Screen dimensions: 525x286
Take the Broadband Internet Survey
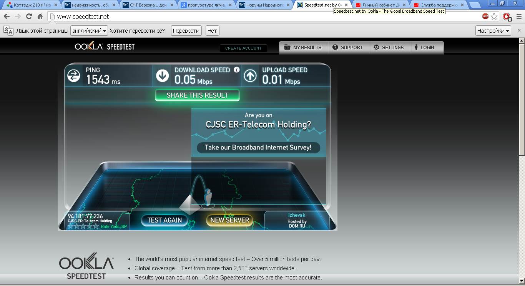coord(258,148)
